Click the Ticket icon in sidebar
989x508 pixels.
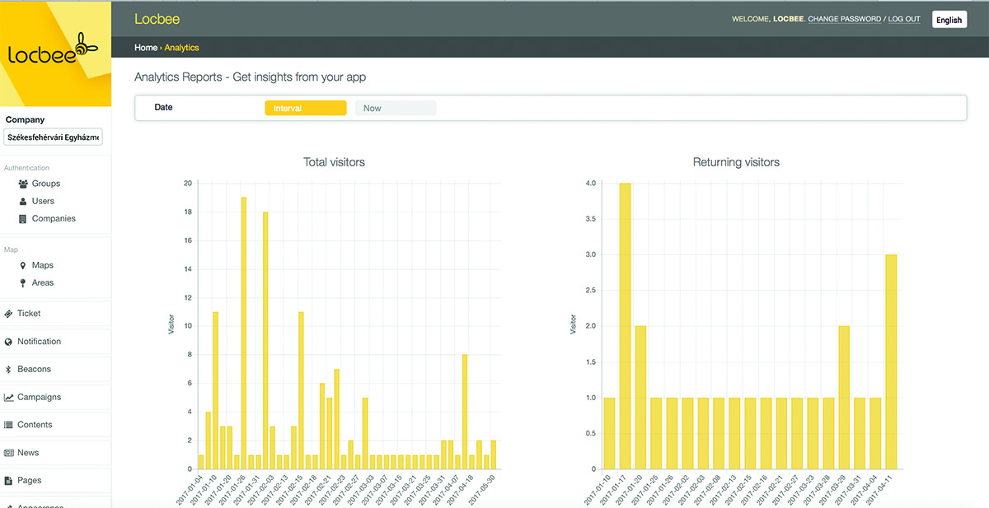pyautogui.click(x=8, y=314)
